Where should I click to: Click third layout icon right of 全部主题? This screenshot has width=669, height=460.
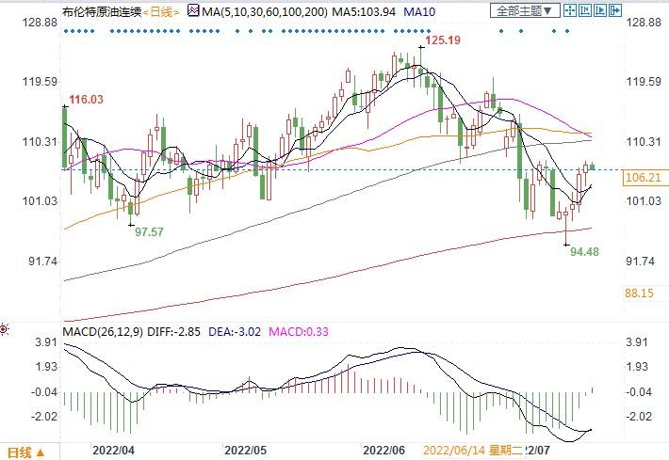tap(599, 11)
